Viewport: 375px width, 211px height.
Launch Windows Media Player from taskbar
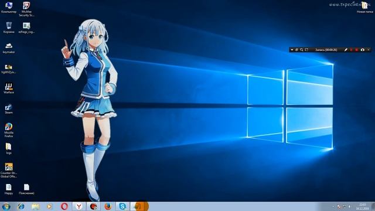point(49,206)
